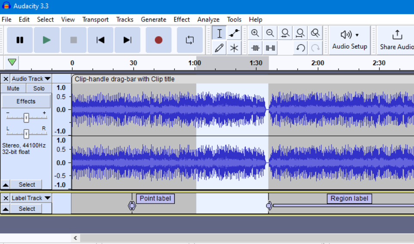Viewport: 414px width, 244px height.
Task: Click the Zoom Toggle icon
Action: point(315,33)
